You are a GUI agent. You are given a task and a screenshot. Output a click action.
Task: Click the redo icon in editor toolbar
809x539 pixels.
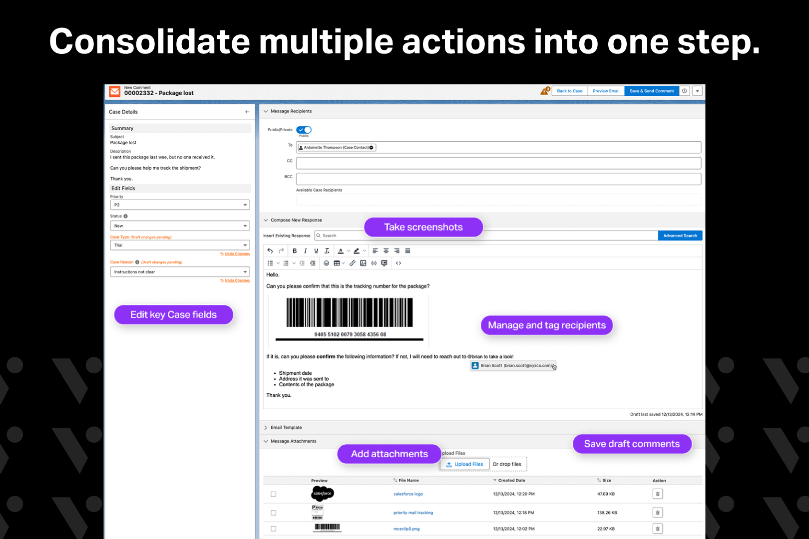pyautogui.click(x=281, y=251)
